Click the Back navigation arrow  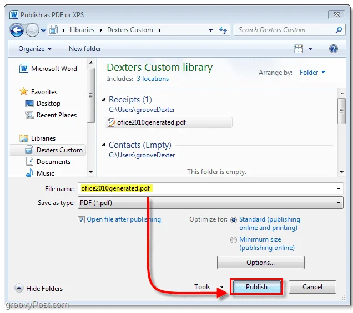pos(17,30)
